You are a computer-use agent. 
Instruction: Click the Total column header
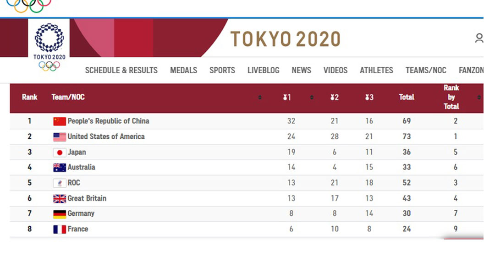tap(406, 97)
